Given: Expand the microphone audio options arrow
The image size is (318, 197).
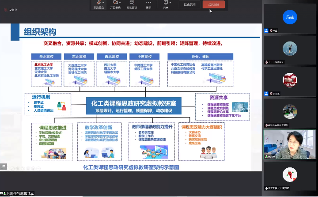Looking at the screenshot, I should (x=103, y=3).
